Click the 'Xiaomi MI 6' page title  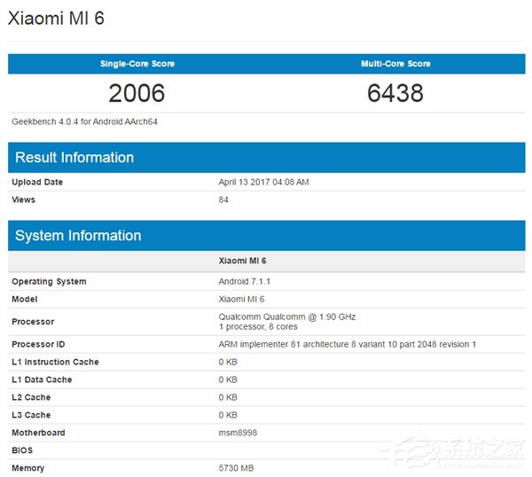tap(56, 18)
